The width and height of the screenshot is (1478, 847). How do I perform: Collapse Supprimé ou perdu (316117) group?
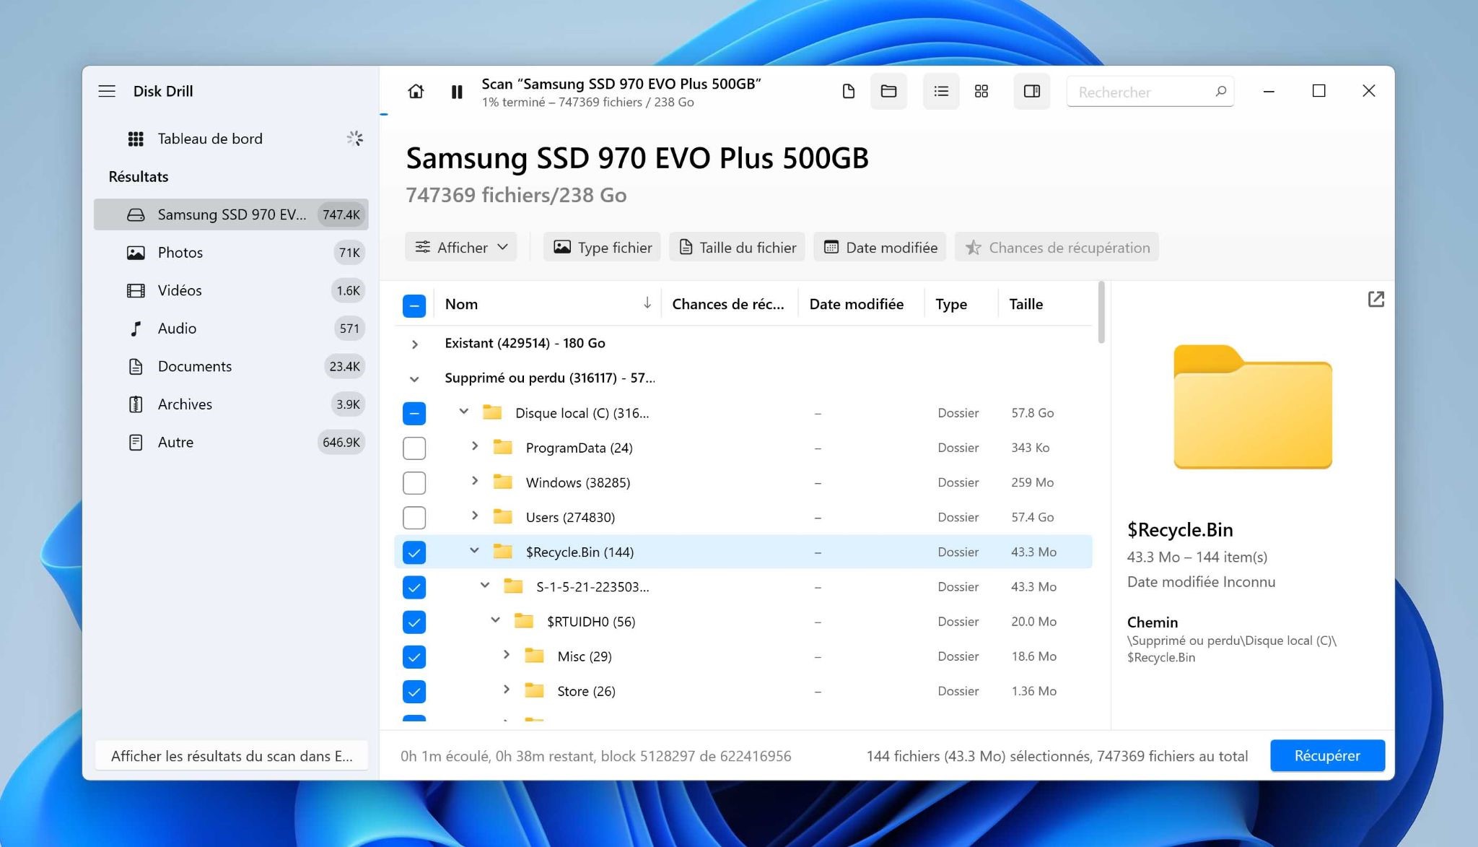pyautogui.click(x=414, y=378)
